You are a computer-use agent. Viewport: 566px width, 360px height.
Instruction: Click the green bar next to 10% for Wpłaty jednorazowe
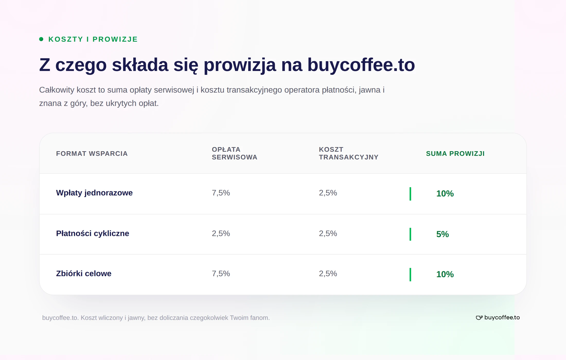pos(410,194)
